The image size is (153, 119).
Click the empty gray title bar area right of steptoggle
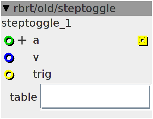134,8
